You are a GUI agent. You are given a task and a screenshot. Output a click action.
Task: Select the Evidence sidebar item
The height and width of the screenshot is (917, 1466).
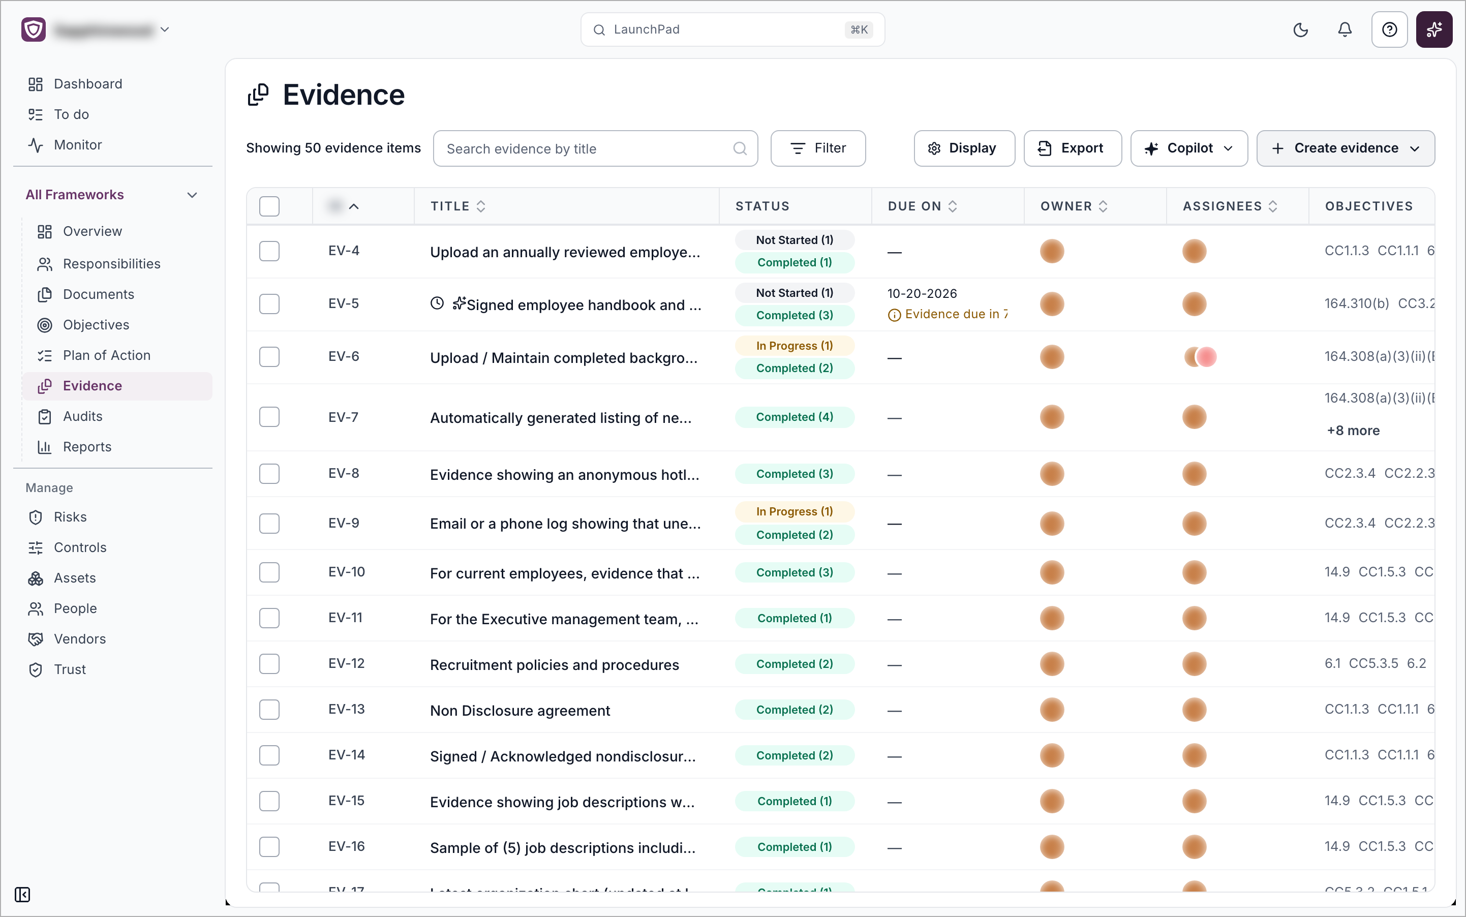point(117,386)
